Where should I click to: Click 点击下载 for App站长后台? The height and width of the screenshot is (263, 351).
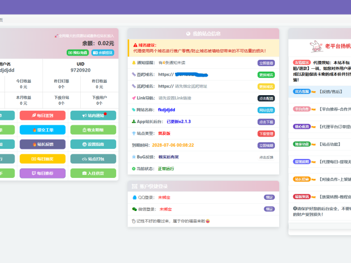pos(266,121)
